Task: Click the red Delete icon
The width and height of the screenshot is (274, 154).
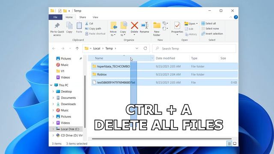Action: coord(134,26)
